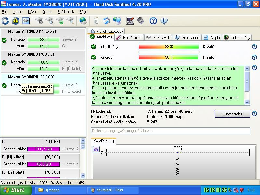
Task: Click the report document toolbar icon
Action: click(x=96, y=21)
